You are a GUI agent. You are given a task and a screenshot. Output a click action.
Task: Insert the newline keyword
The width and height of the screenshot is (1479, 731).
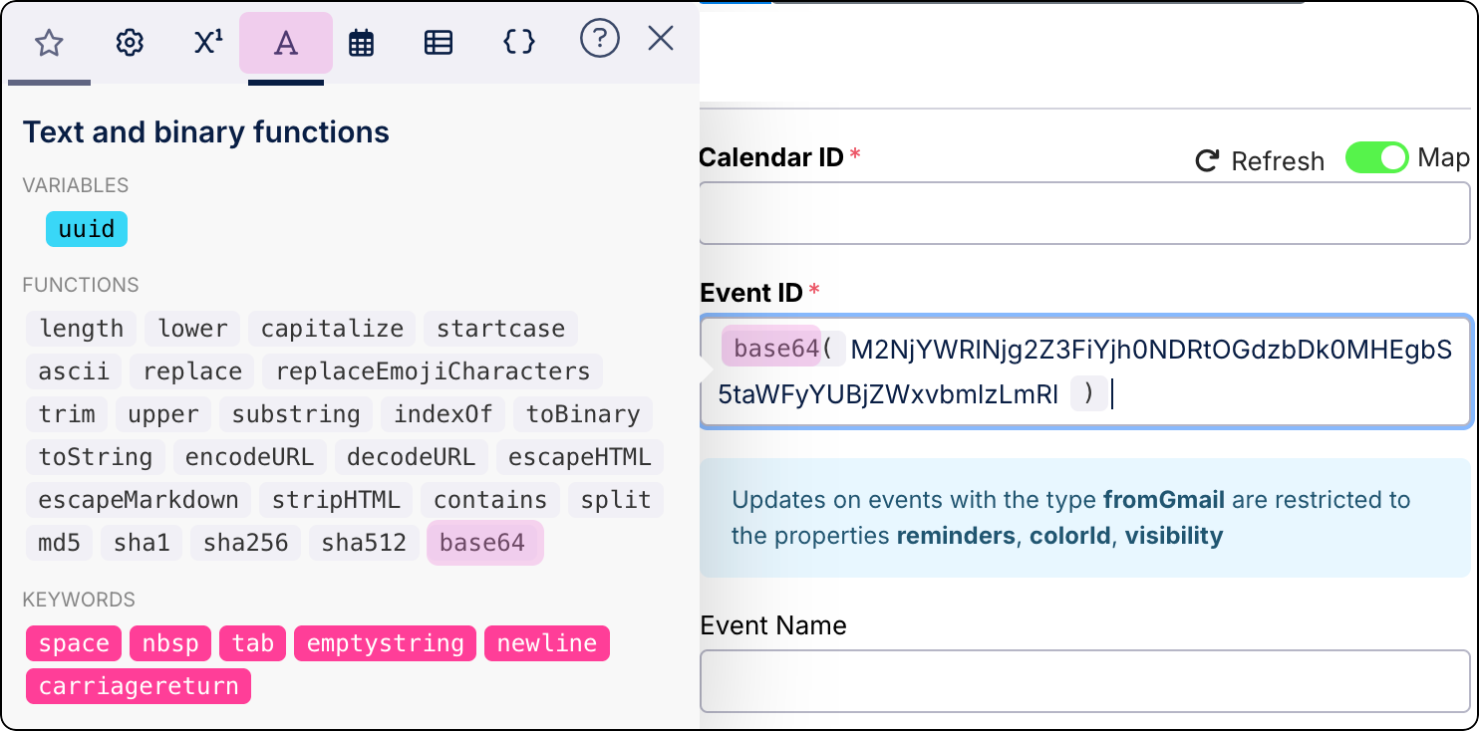click(x=546, y=643)
